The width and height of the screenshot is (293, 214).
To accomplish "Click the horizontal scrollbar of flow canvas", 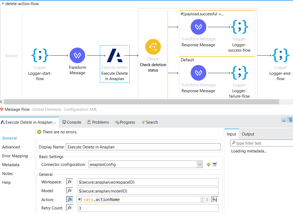I will [142, 102].
